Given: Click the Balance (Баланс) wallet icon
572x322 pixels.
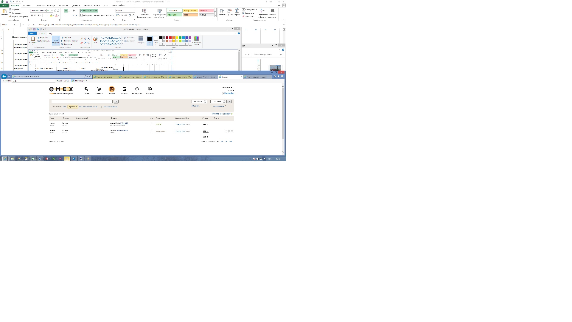Looking at the screenshot, I should click(x=124, y=89).
